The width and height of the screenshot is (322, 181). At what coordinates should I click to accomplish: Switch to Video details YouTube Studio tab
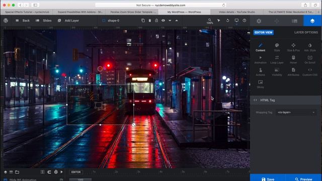pyautogui.click(x=236, y=12)
